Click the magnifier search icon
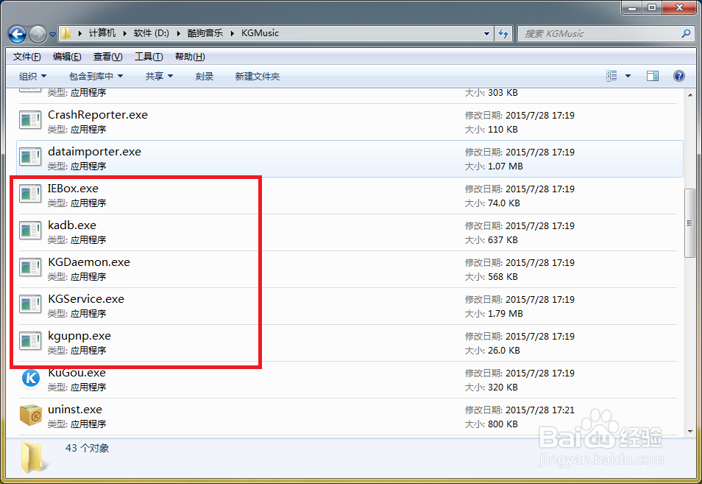Viewport: 702px width, 484px height. (x=686, y=33)
